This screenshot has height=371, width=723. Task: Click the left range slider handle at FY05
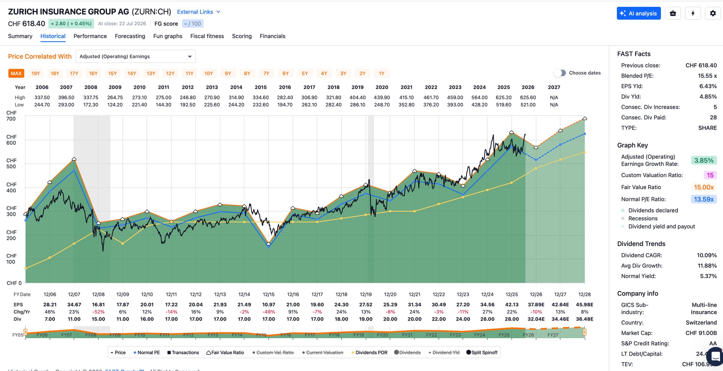pyautogui.click(x=26, y=332)
